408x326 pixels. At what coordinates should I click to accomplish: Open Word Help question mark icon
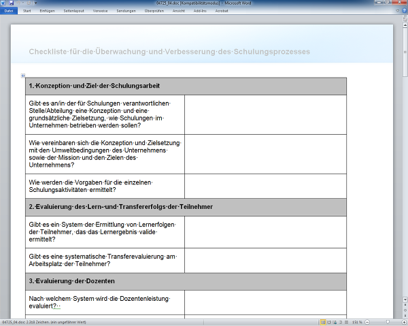pyautogui.click(x=403, y=12)
